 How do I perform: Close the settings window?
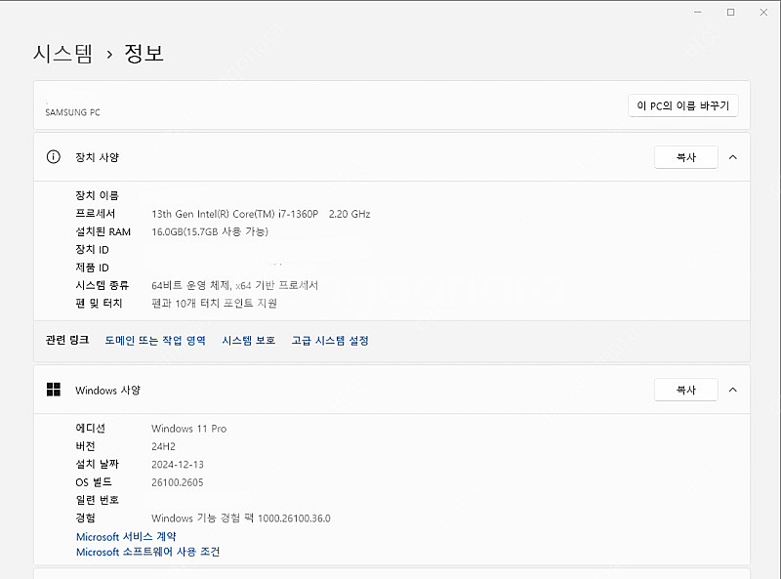(763, 12)
